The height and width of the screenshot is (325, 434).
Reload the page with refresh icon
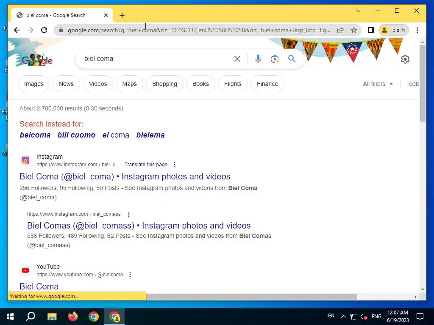click(44, 30)
